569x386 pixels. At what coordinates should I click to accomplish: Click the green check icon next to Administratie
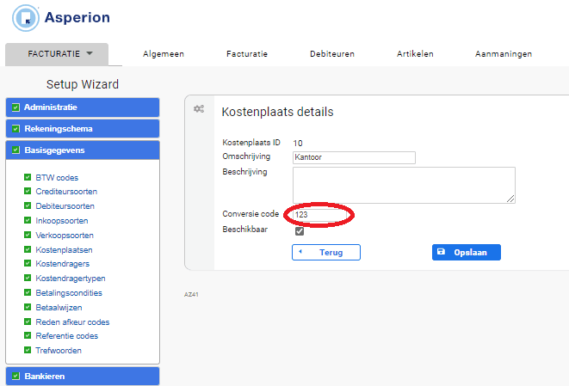[15, 107]
